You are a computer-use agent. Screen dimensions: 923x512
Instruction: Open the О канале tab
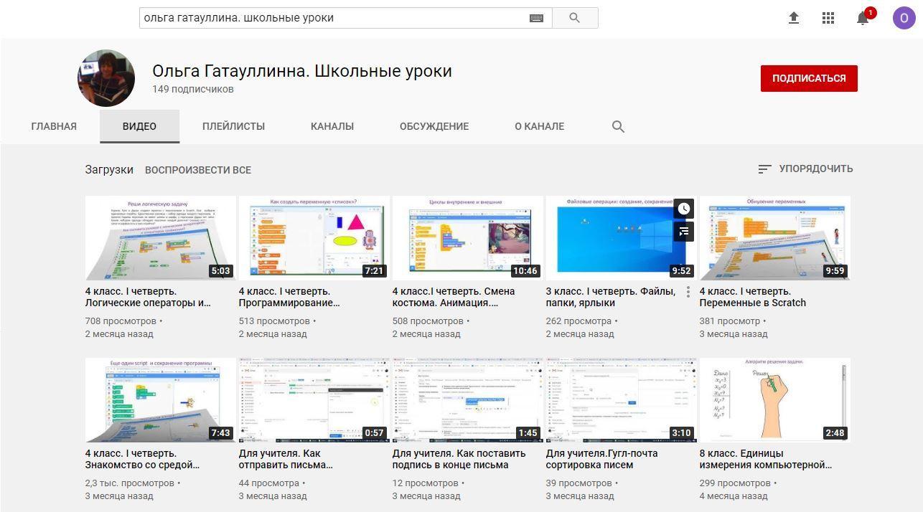click(x=539, y=126)
